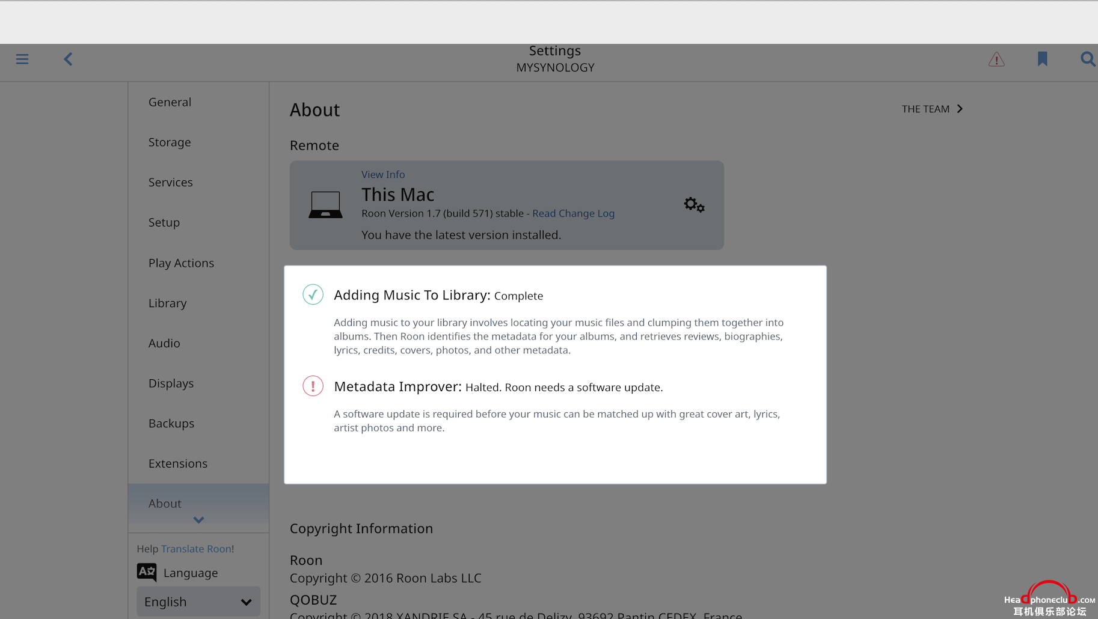Click the language translate icon
This screenshot has width=1098, height=619.
(x=147, y=572)
